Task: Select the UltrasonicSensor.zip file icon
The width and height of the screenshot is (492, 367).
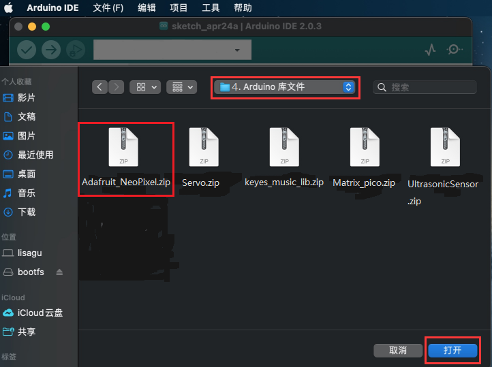Action: tap(445, 146)
